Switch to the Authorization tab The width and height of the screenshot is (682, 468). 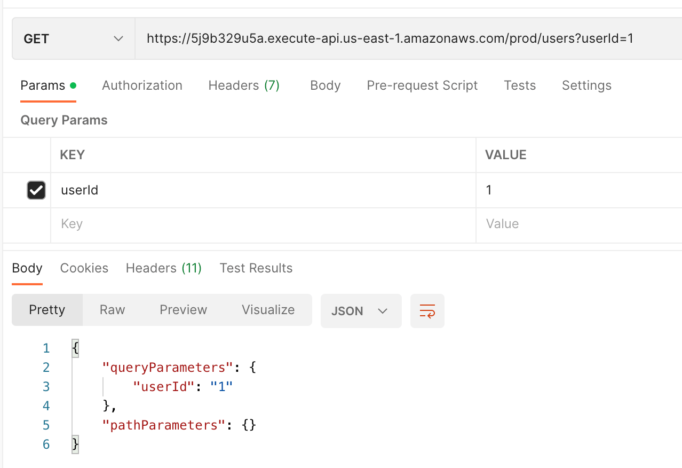tap(142, 85)
